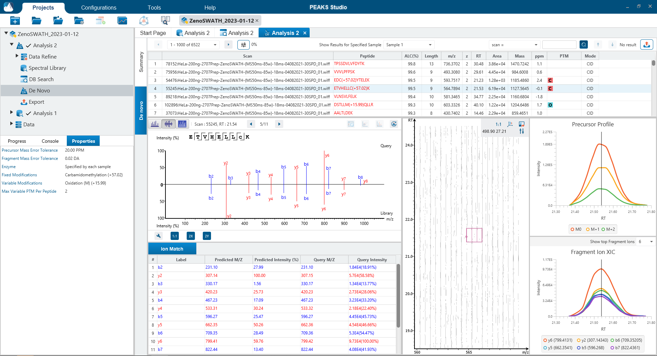Collapse the Analysis 2 tree node
657x356 pixels.
[x=12, y=44]
